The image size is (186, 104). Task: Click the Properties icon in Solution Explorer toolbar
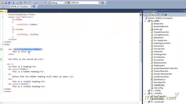coord(145,15)
